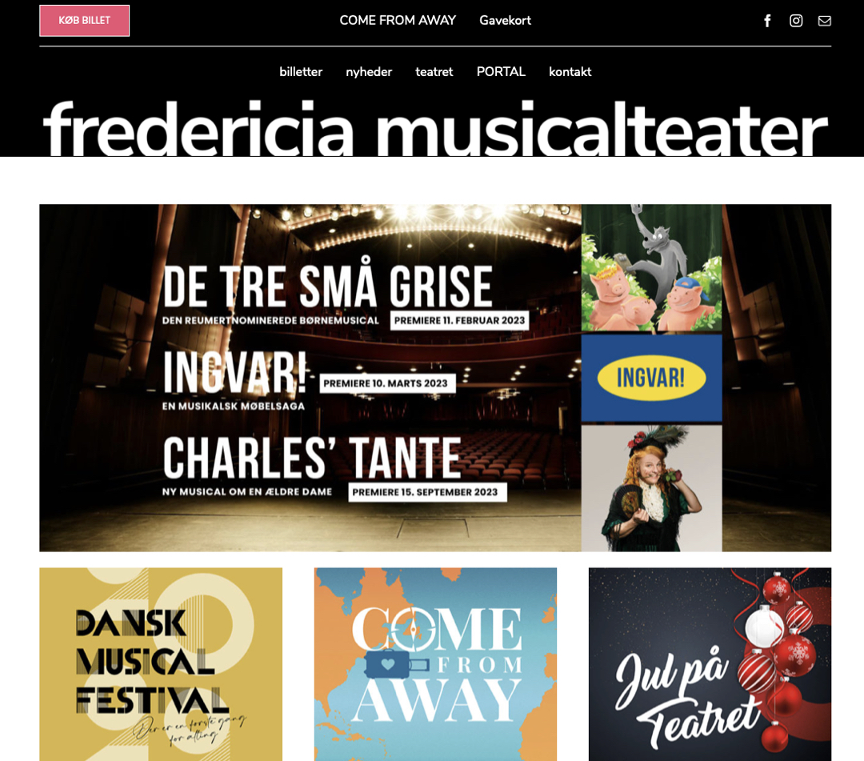
Task: Click the email envelope icon
Action: tap(824, 21)
